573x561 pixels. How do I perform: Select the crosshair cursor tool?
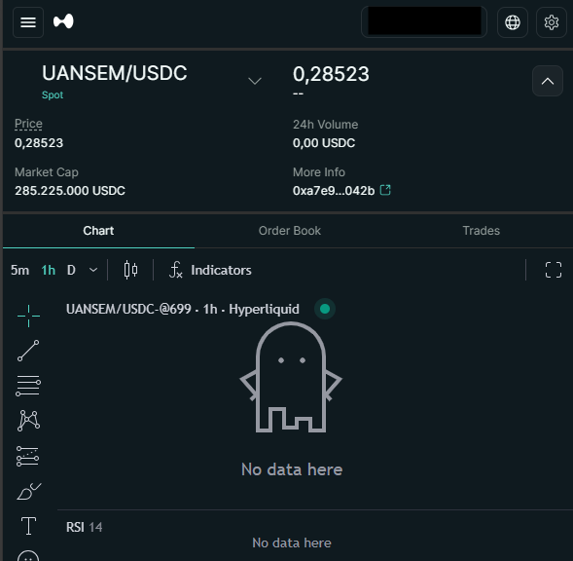pos(28,316)
